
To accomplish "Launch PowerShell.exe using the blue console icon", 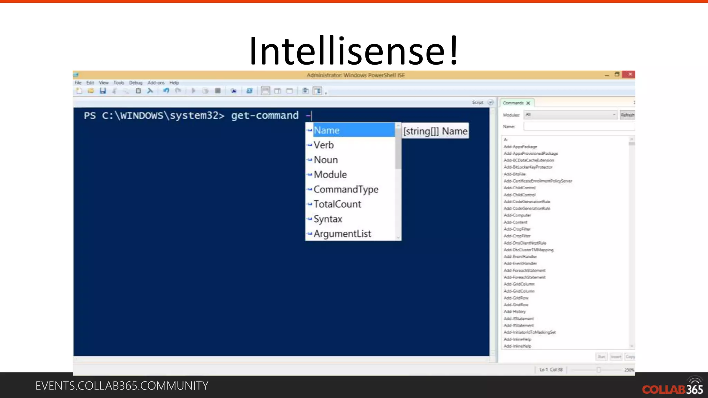I will point(249,91).
